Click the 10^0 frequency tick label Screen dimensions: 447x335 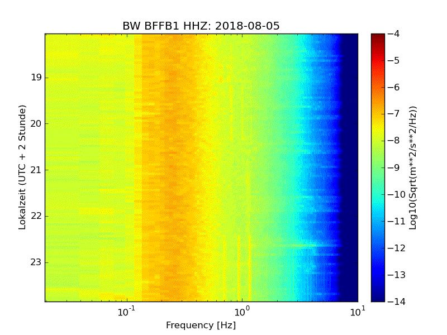(x=242, y=312)
